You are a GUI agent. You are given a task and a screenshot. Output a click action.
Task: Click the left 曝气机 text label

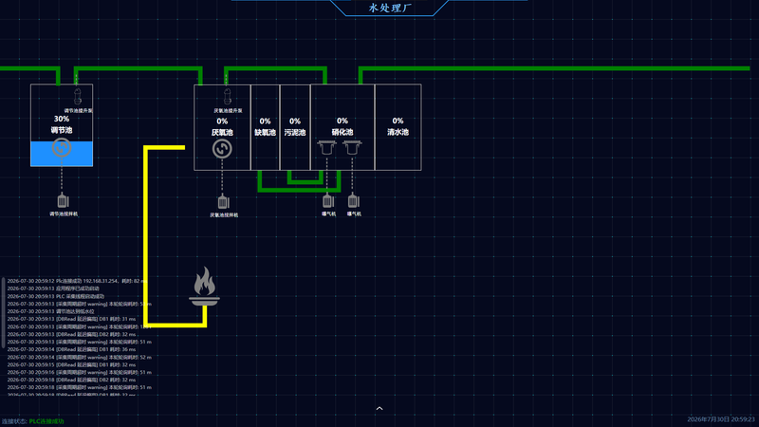click(x=328, y=213)
